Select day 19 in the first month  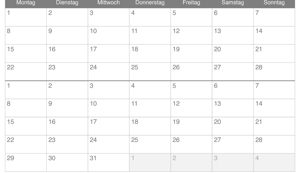tap(191, 53)
